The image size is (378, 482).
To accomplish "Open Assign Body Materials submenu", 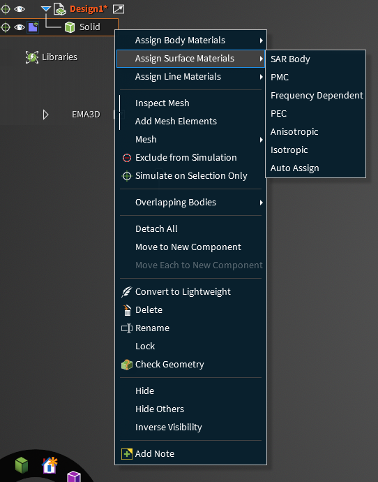I will click(190, 41).
